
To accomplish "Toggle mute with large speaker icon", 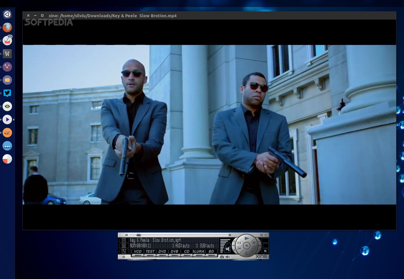I will tap(227, 249).
